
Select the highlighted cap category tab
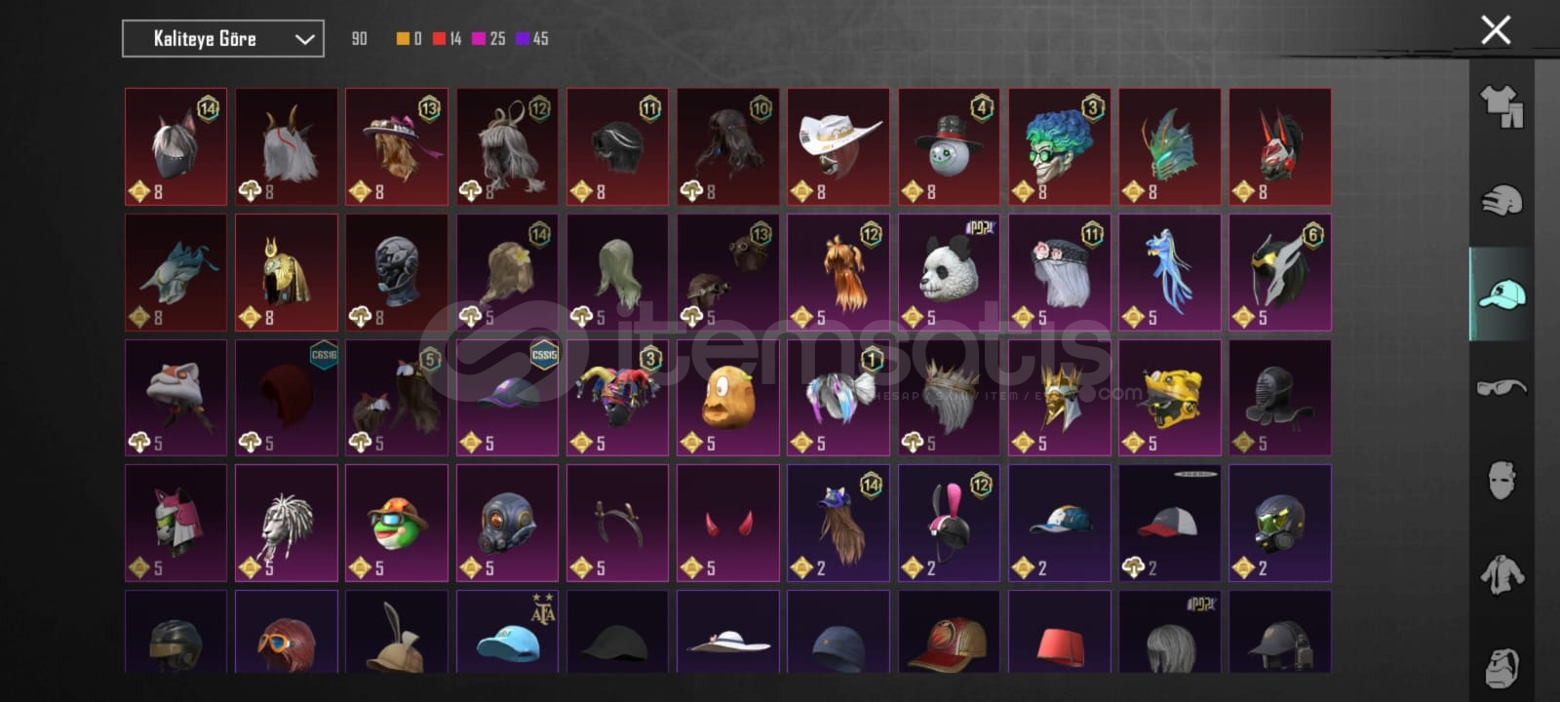coord(1501,293)
